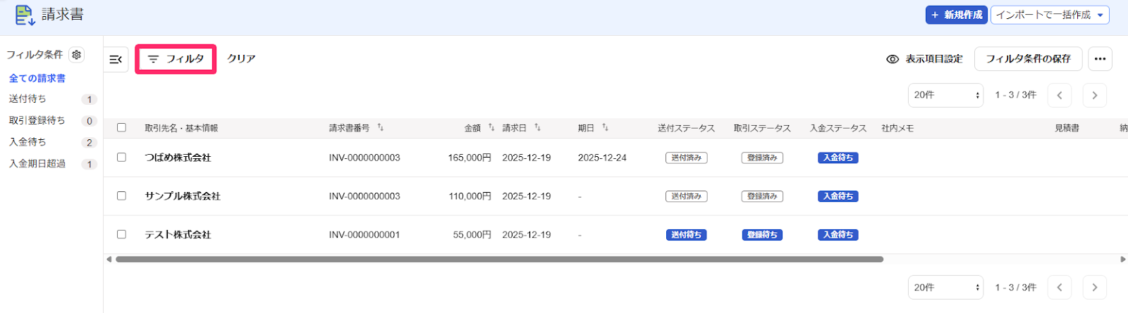
Task: Click the horizontal table scrollbar
Action: pos(499,259)
